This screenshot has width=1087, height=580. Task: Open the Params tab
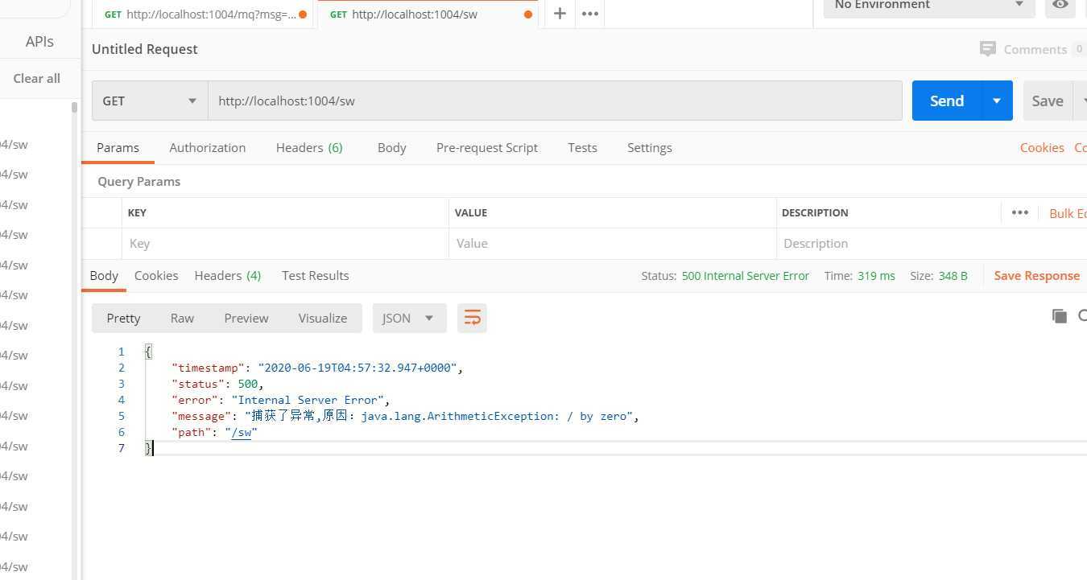click(x=118, y=147)
